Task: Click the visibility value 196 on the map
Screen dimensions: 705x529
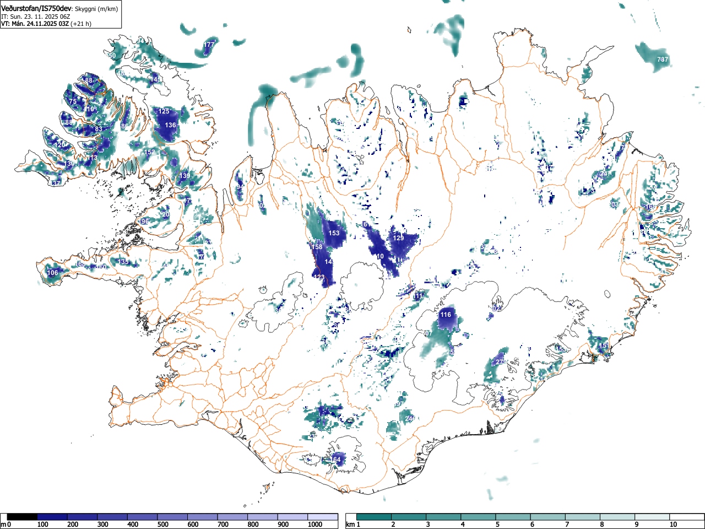Action: [144, 222]
